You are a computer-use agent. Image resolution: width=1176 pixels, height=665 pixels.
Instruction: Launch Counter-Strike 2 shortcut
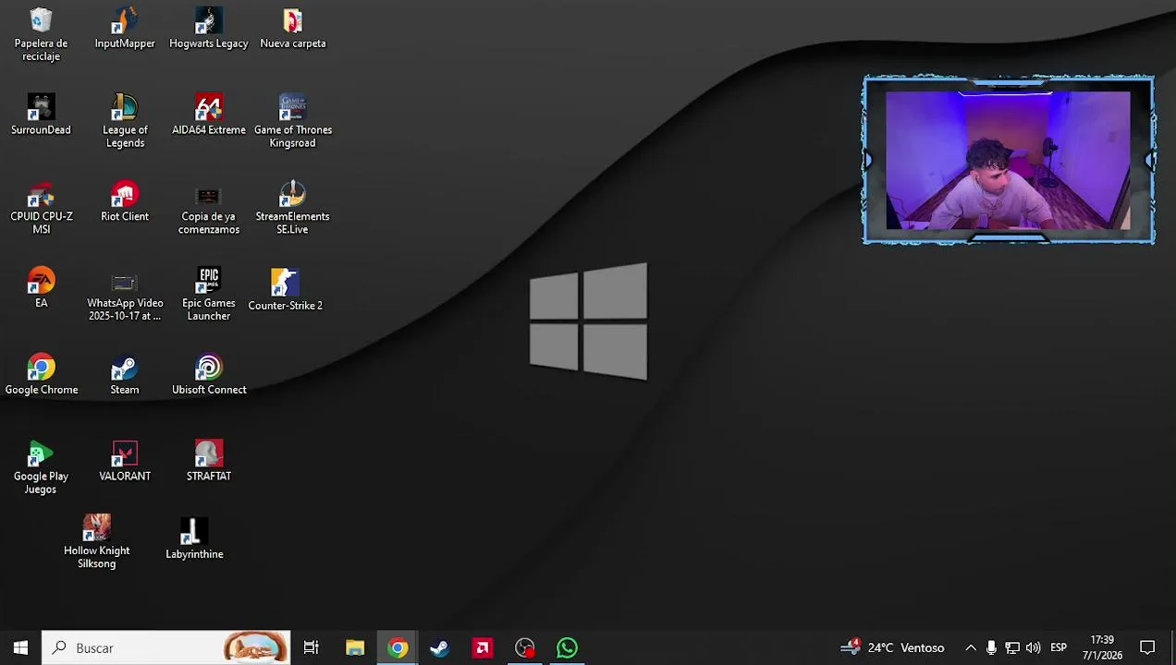pyautogui.click(x=285, y=289)
